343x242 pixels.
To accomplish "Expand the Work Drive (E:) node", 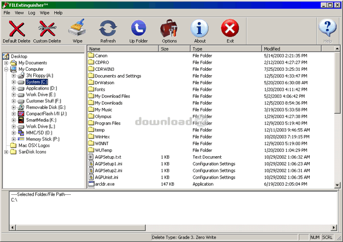I will tap(13, 95).
